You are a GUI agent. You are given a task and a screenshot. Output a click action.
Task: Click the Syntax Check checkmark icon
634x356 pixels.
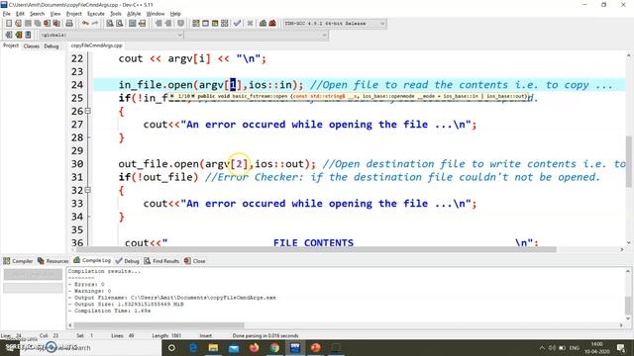pyautogui.click(x=238, y=24)
